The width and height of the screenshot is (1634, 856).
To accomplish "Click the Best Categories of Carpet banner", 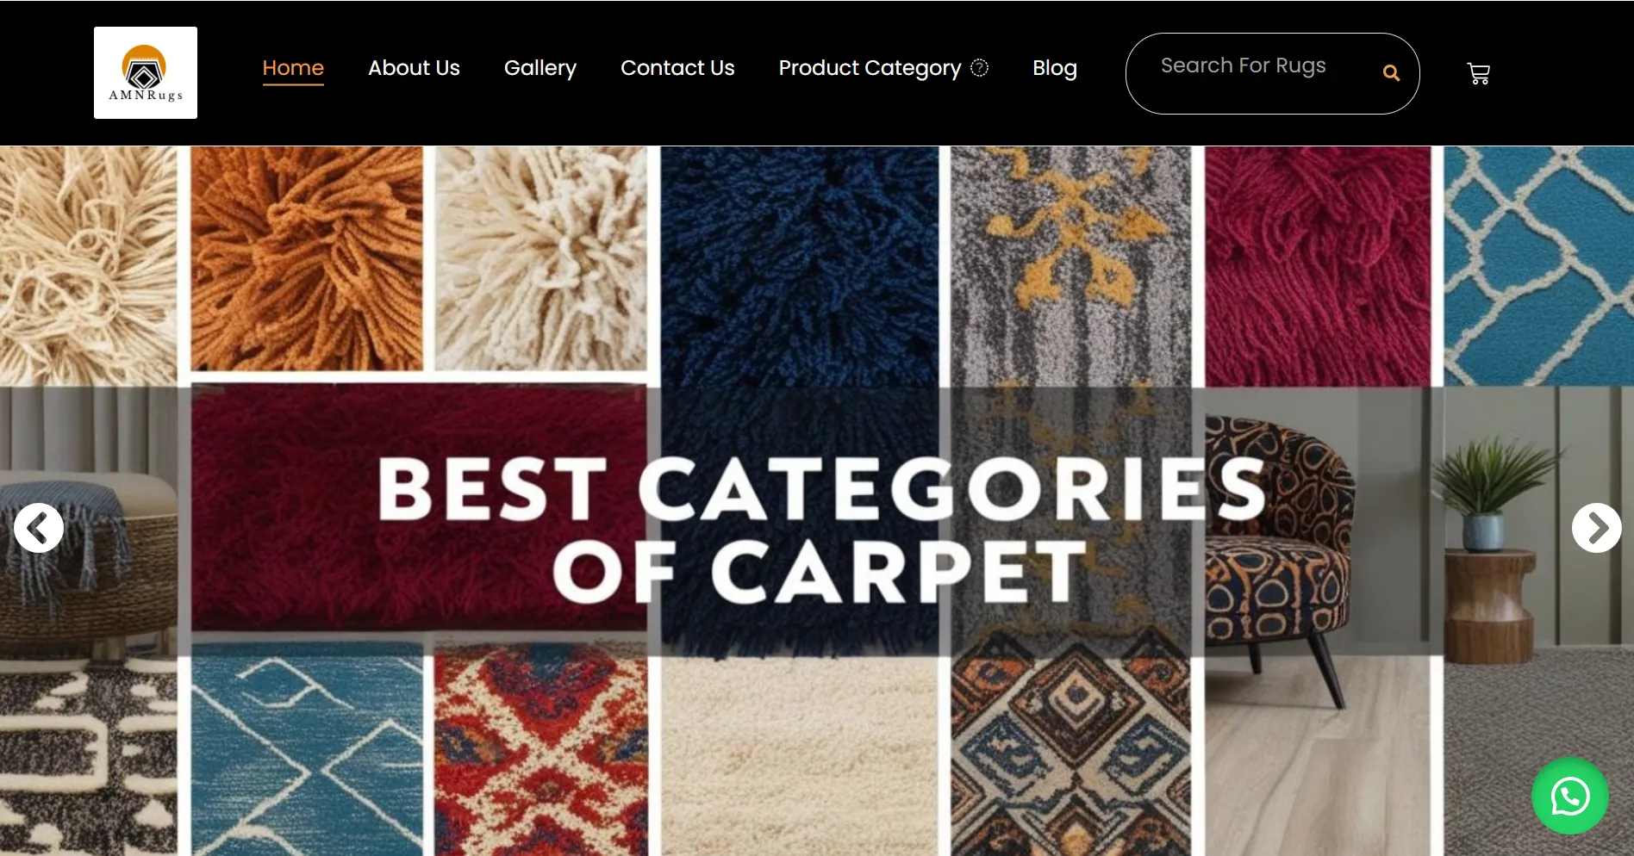I will click(x=823, y=529).
